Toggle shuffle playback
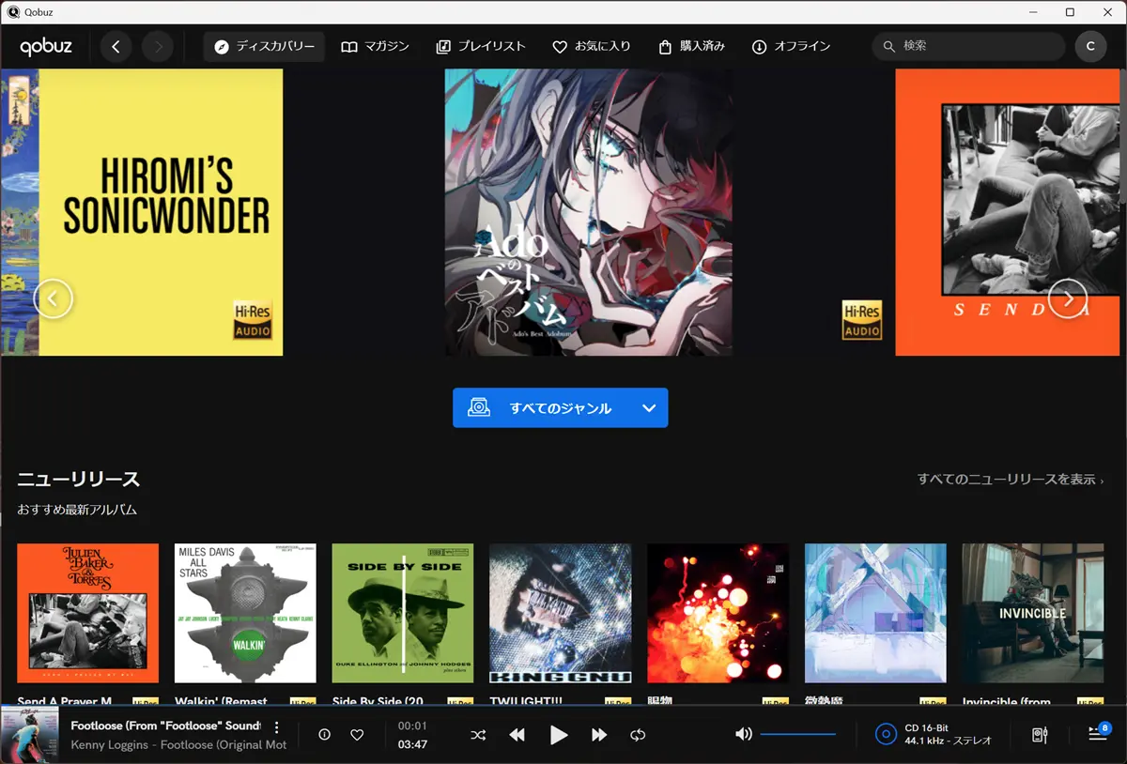Viewport: 1127px width, 764px height. [x=478, y=735]
